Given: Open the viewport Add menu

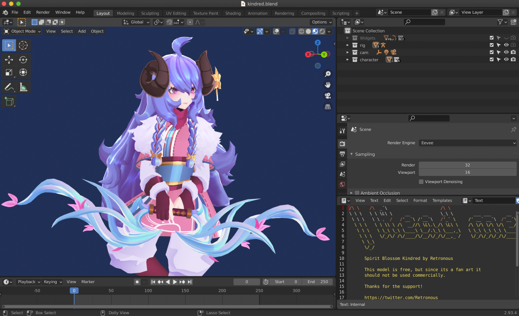Looking at the screenshot, I should 82,31.
